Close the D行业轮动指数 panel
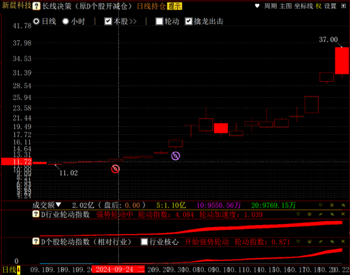 (x=343, y=214)
